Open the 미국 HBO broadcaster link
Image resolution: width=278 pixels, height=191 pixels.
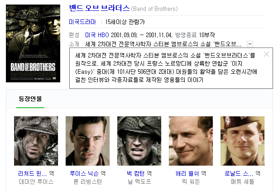[x=97, y=35]
